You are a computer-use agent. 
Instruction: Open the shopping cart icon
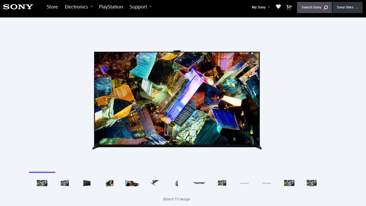[289, 7]
